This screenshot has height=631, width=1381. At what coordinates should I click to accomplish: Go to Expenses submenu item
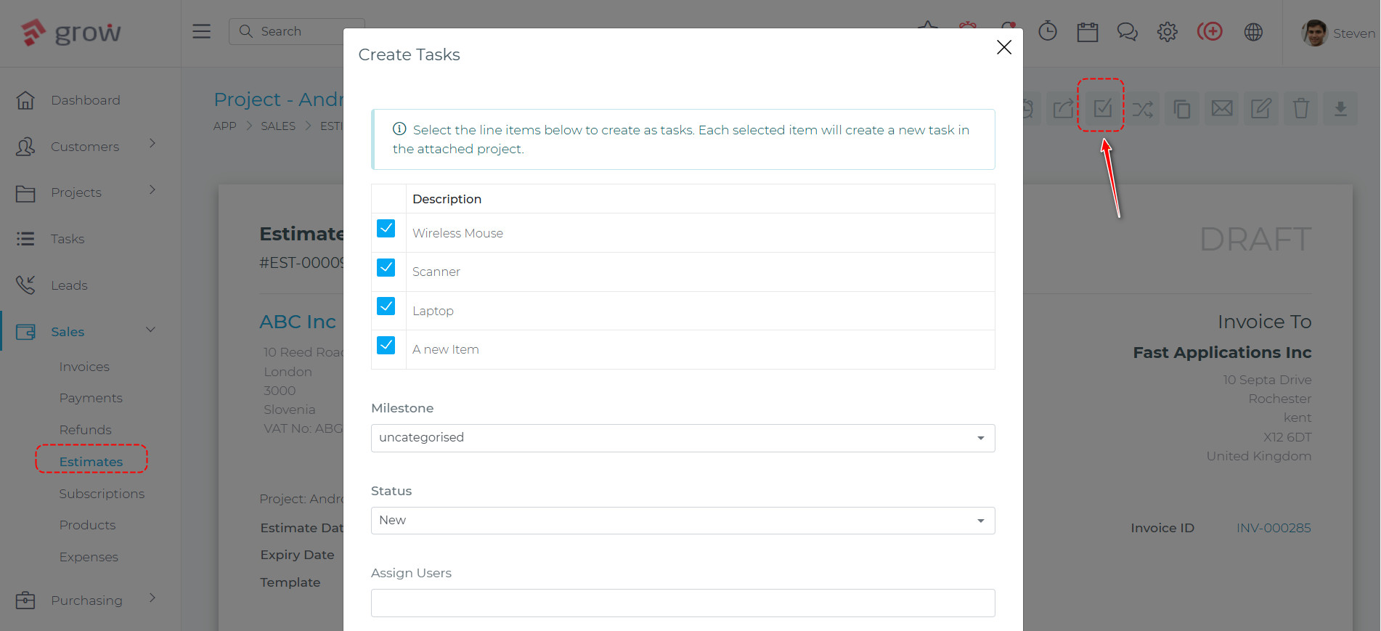point(89,557)
